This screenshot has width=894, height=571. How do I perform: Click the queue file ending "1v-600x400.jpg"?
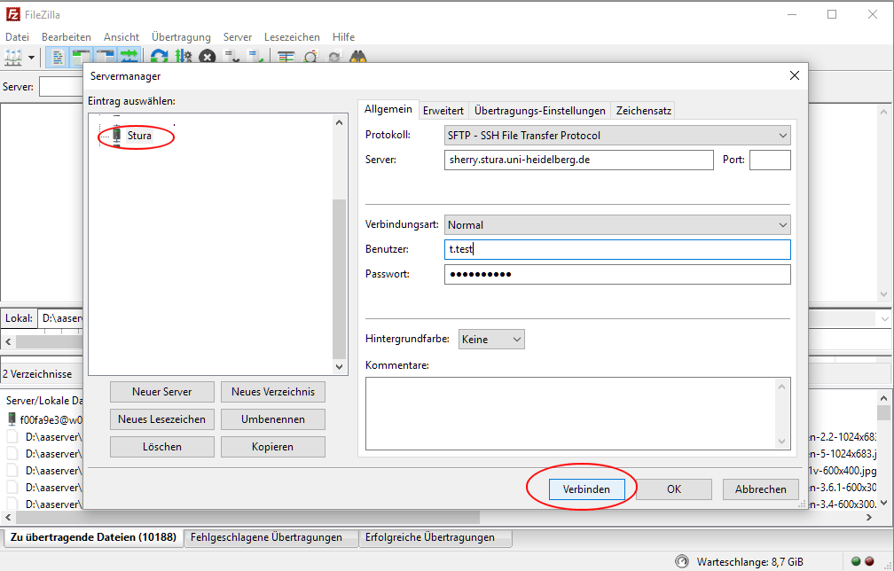(843, 471)
